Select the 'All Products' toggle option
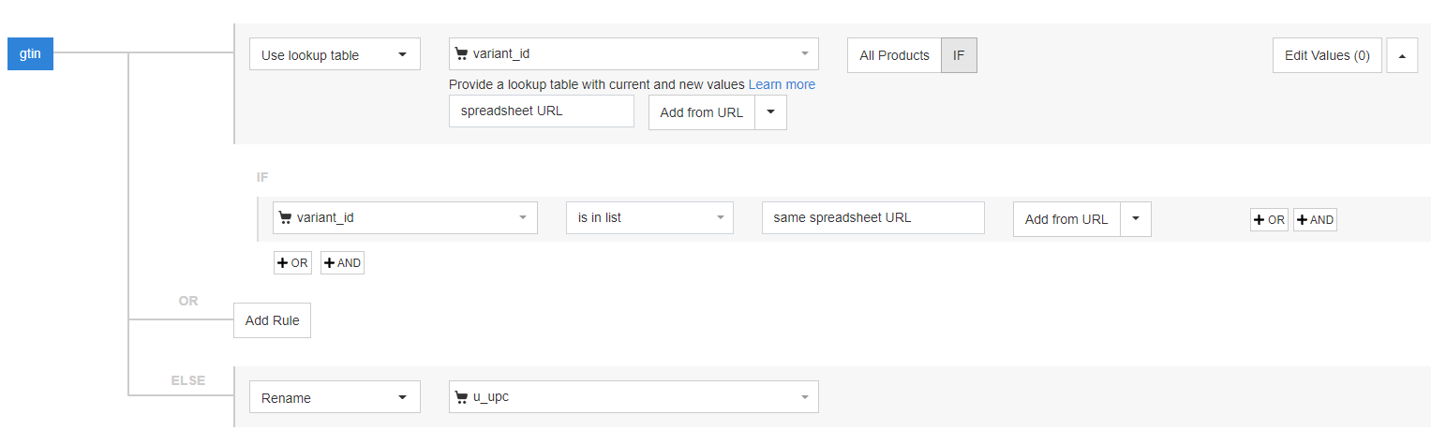Screen dimensions: 1431x445 894,55
